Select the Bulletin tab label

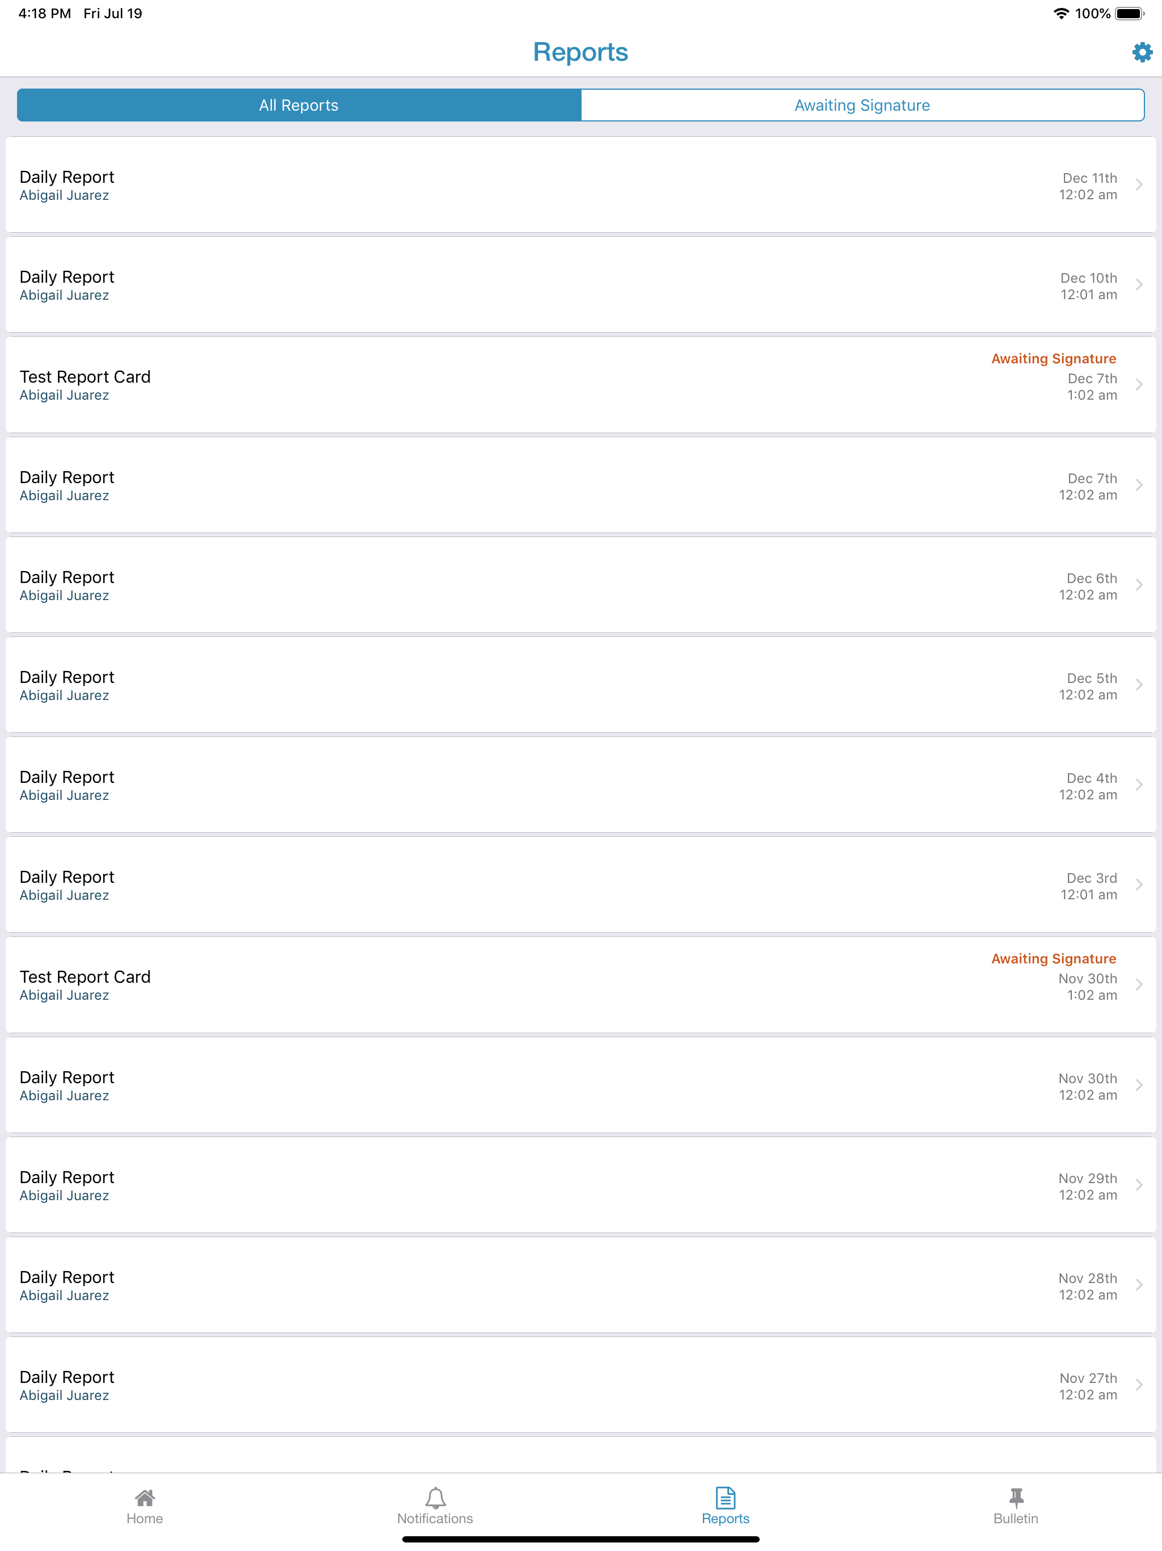point(1016,1519)
